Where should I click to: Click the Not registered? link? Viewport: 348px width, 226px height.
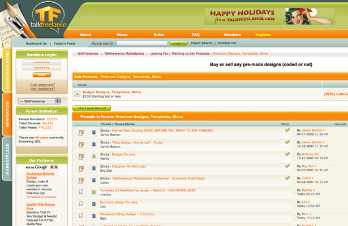point(43,89)
